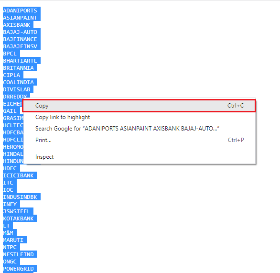The width and height of the screenshot is (280, 273).
Task: Click the ONGC text line
Action: (10, 262)
